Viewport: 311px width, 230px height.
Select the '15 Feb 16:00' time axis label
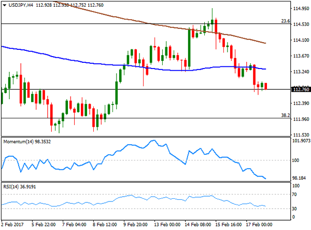pos(229,225)
